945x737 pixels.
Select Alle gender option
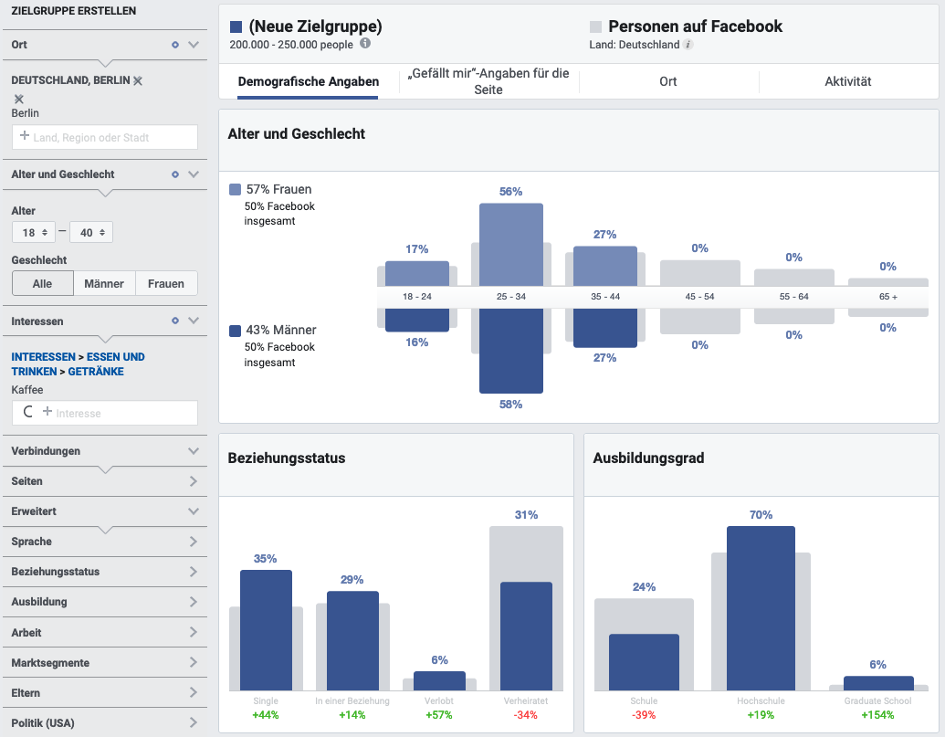[42, 283]
